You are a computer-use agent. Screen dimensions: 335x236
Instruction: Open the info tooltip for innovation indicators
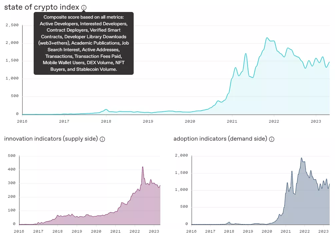pyautogui.click(x=102, y=139)
